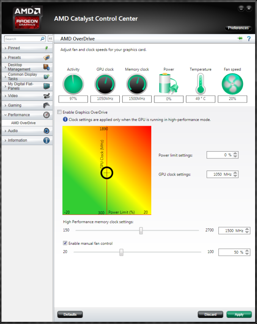The image size is (257, 324).
Task: Increase Power limit with up arrow
Action: click(235, 153)
